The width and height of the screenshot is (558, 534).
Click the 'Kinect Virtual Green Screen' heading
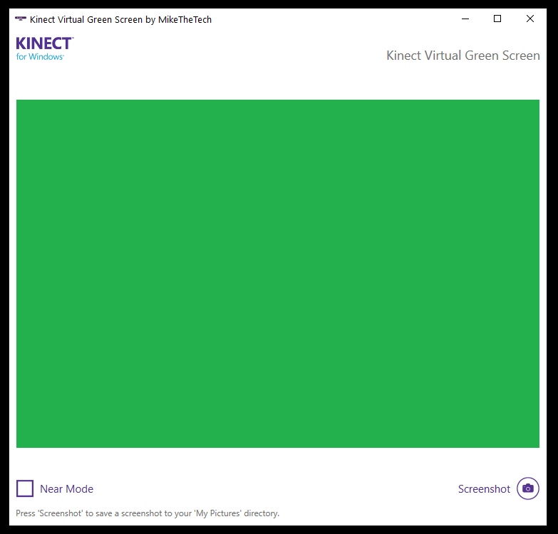(463, 56)
